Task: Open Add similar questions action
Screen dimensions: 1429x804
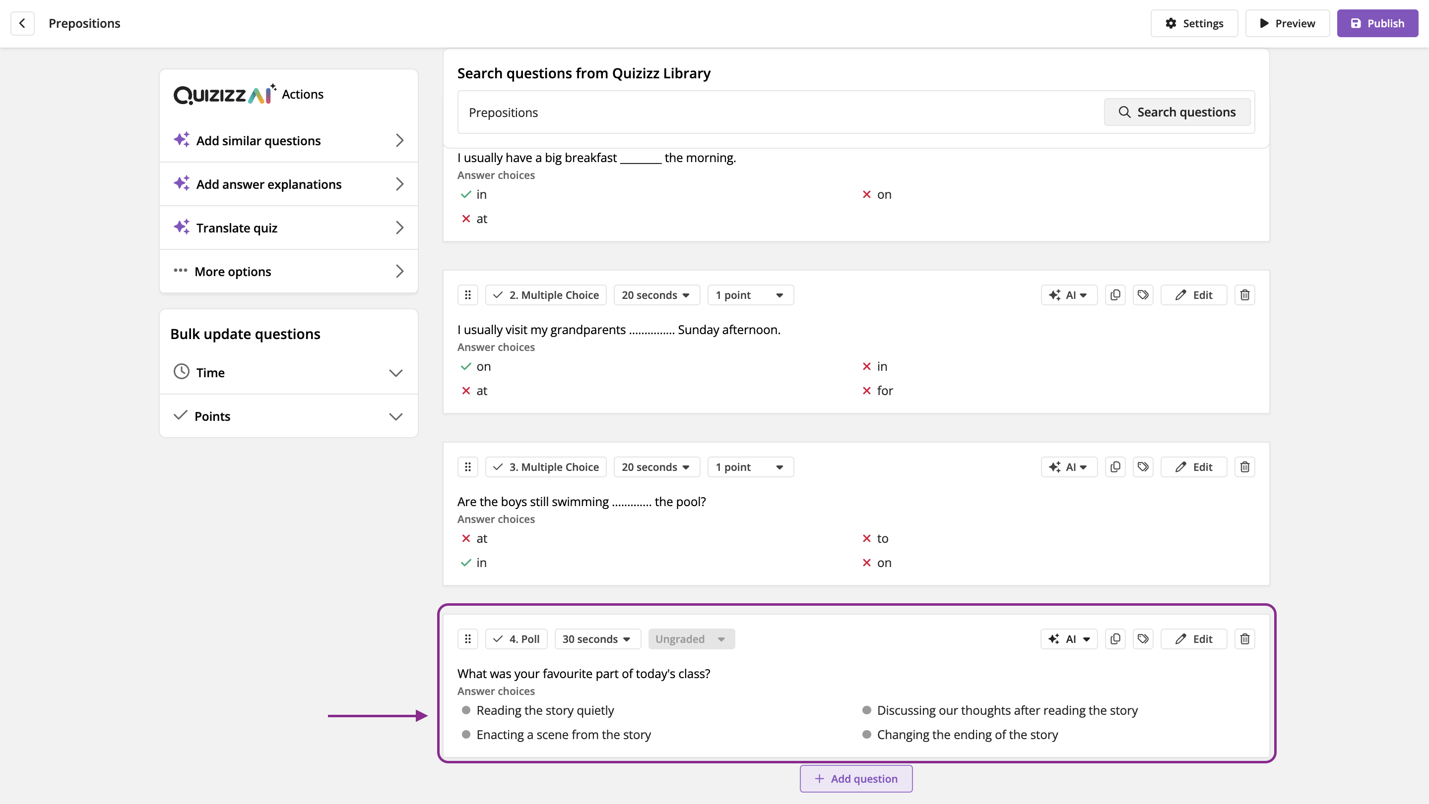Action: click(288, 140)
